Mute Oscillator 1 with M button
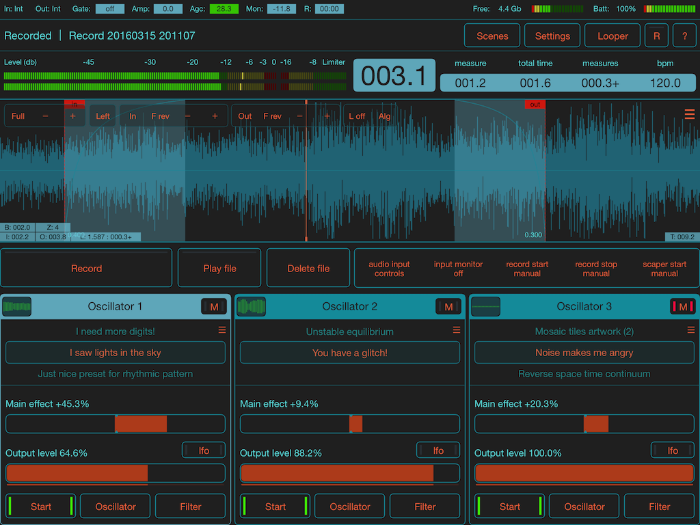 [214, 307]
